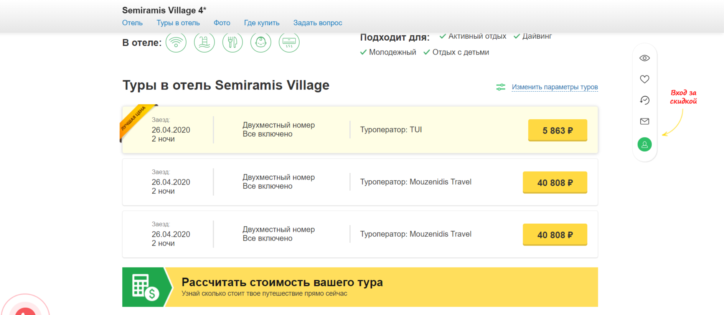The width and height of the screenshot is (724, 315).
Task: Click the kids/baby amenity icon
Action: [261, 42]
